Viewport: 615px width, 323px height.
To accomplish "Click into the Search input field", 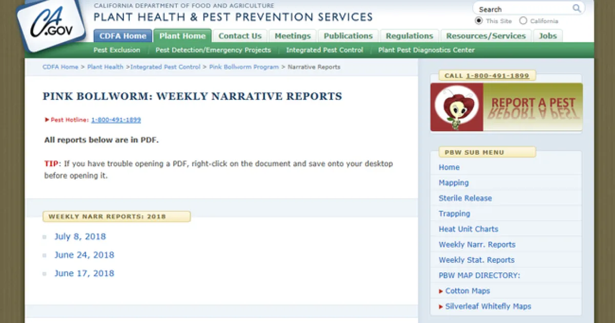I will click(523, 9).
